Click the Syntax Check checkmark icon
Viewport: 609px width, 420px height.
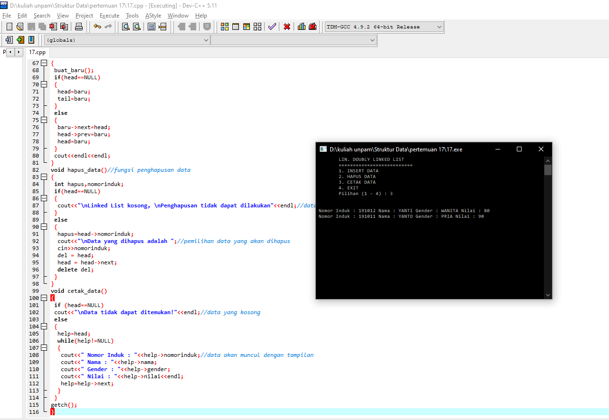pyautogui.click(x=272, y=27)
